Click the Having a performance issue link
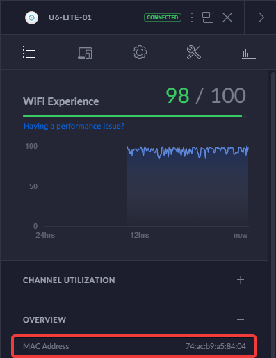This screenshot has height=358, width=276. coord(74,126)
